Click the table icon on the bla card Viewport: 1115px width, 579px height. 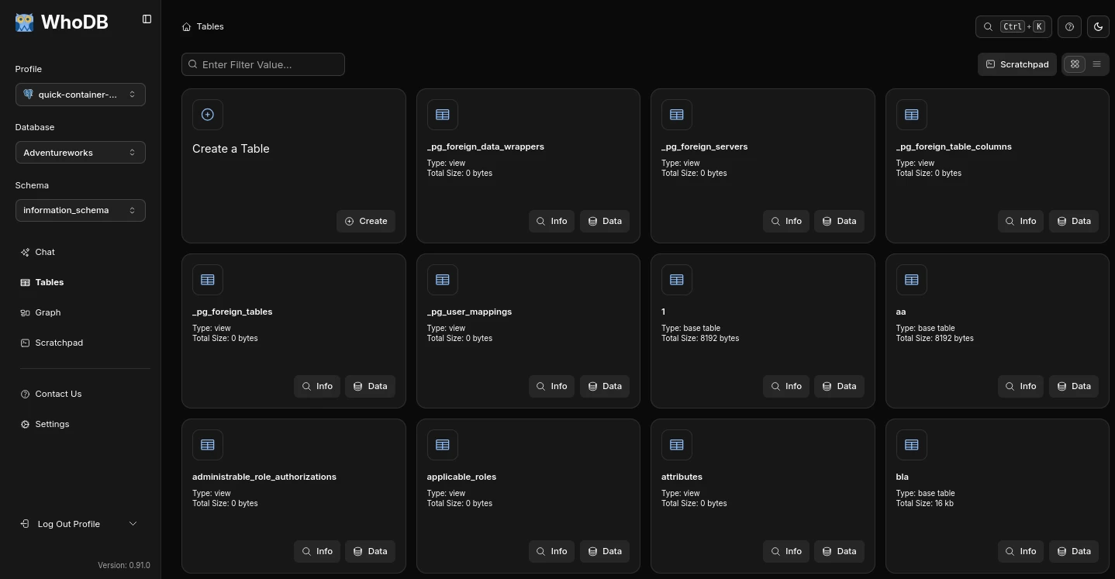tap(911, 445)
